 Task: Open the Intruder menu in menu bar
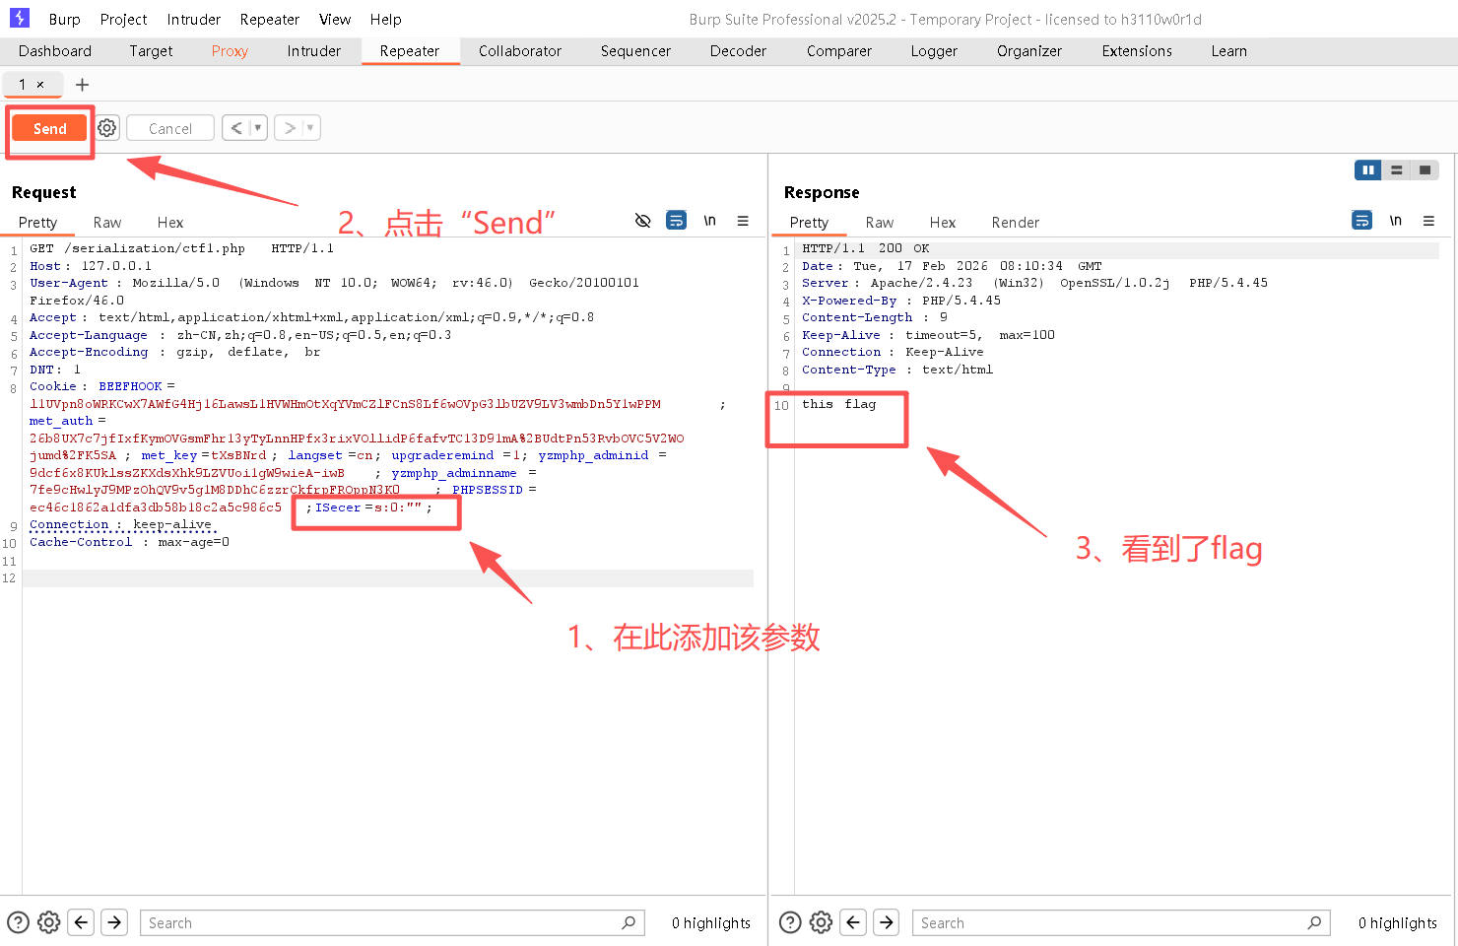[x=193, y=19]
